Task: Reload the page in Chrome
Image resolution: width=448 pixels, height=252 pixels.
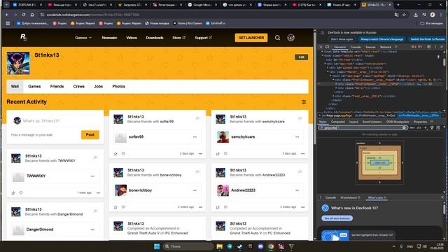Action: click(24, 15)
